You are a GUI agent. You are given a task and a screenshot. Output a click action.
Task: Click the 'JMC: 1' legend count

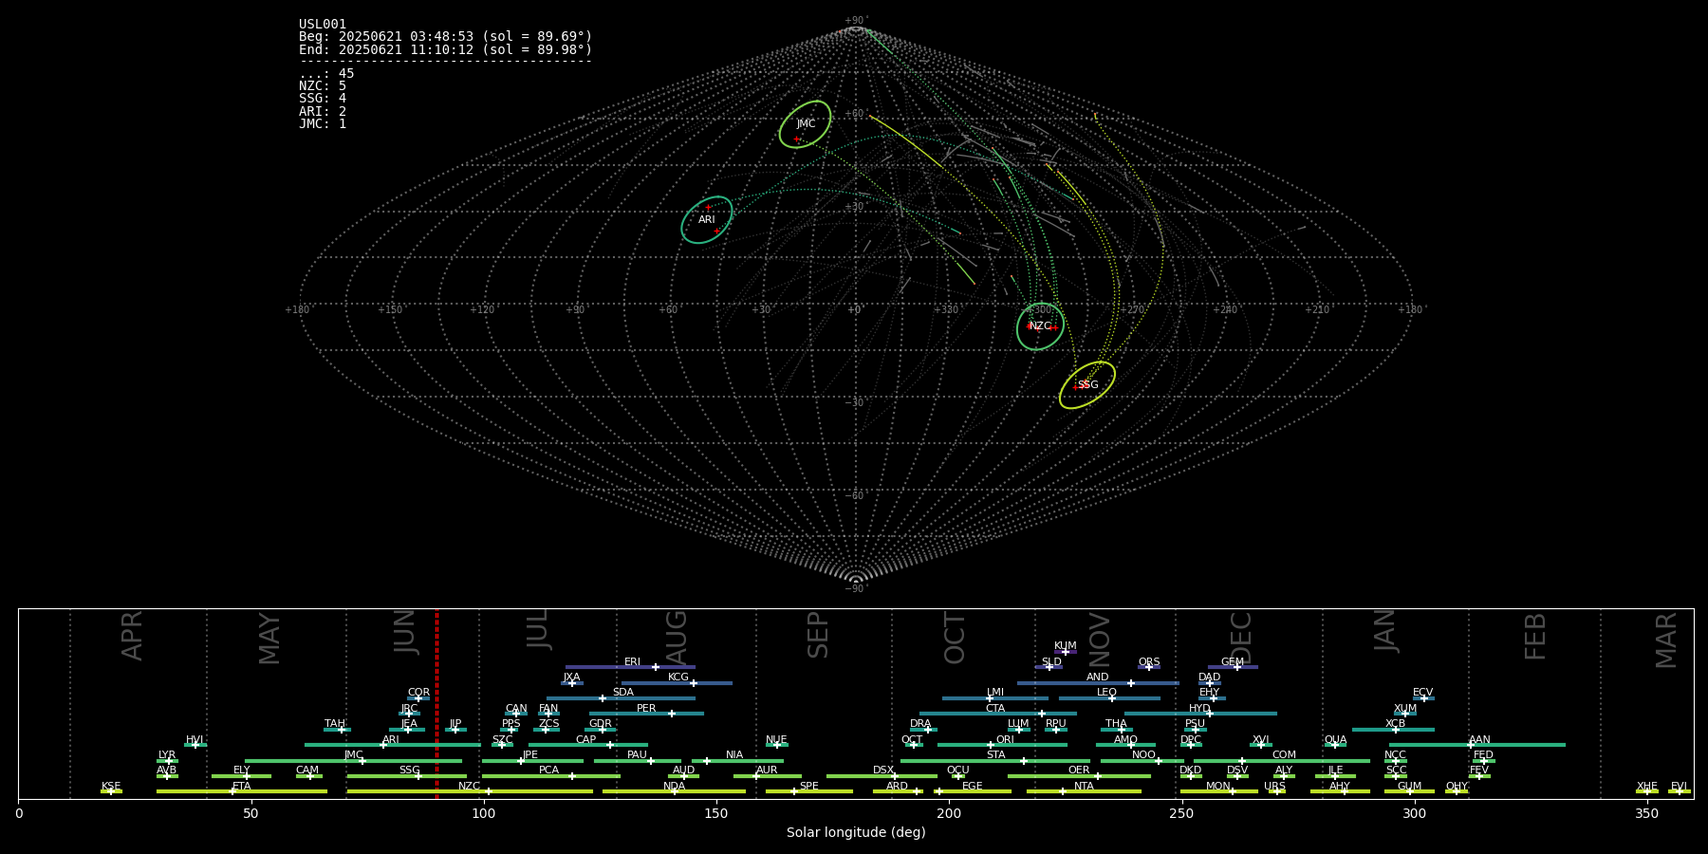(x=323, y=124)
